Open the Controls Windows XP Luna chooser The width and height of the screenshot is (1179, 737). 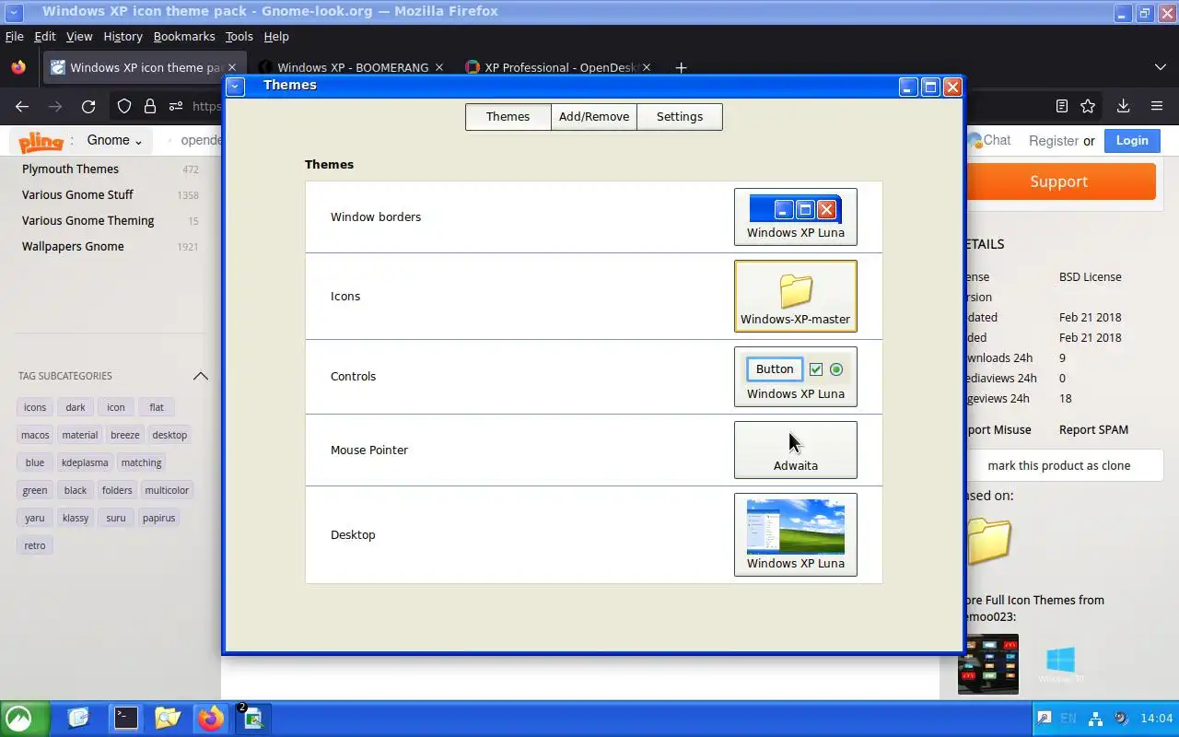[x=795, y=376]
